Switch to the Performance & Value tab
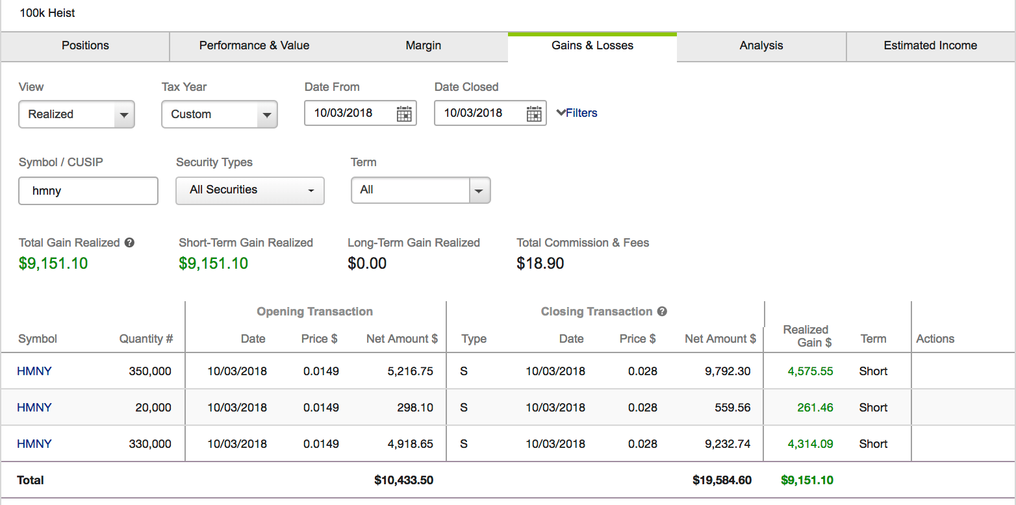 tap(254, 45)
